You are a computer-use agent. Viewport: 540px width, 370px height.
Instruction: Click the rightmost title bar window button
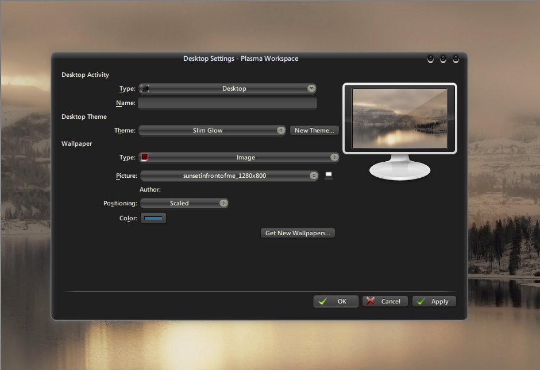[x=456, y=59]
